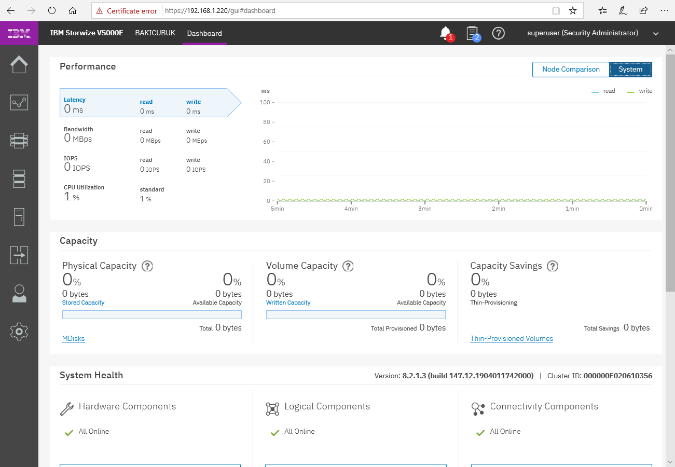Image resolution: width=675 pixels, height=467 pixels.
Task: Open the Monitoring graph icon in sidebar
Action: coord(19,102)
